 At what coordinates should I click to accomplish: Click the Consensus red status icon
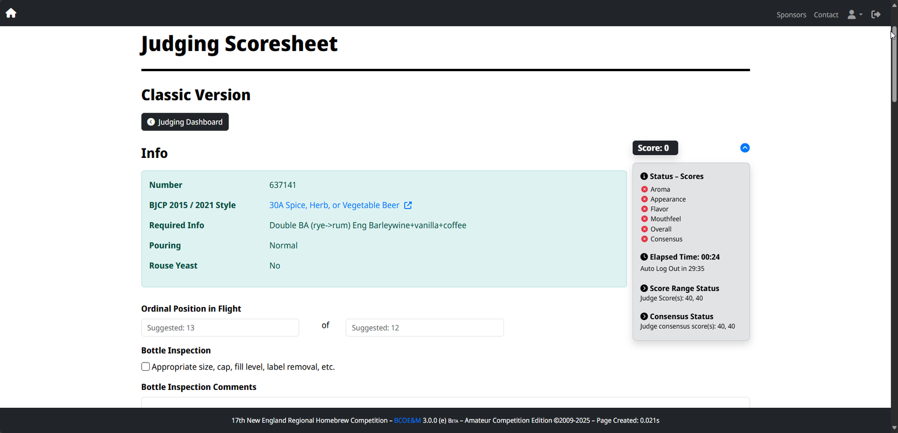point(644,239)
